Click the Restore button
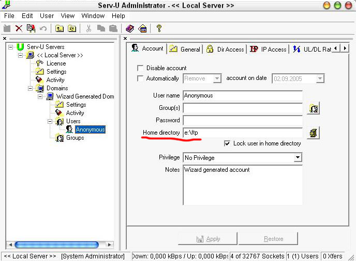 (x=268, y=239)
